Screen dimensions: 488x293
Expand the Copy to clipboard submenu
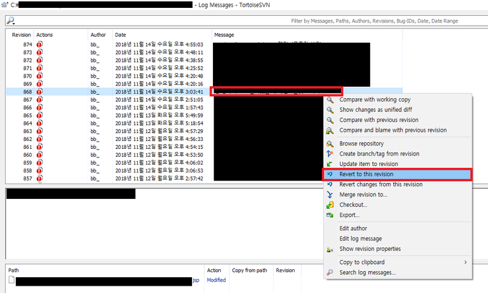pos(465,262)
